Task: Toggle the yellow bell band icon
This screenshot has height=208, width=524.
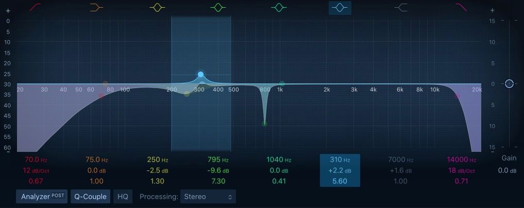Action: (x=157, y=7)
